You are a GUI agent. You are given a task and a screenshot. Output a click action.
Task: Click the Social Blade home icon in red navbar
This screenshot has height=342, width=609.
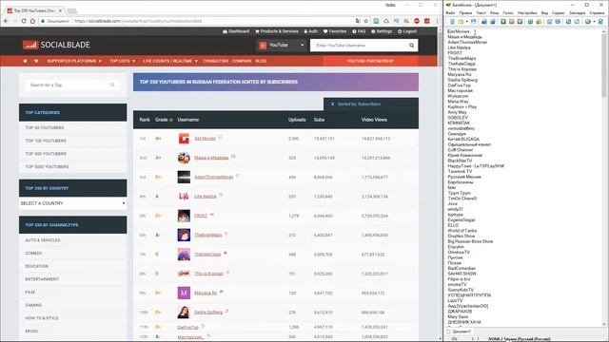(26, 61)
